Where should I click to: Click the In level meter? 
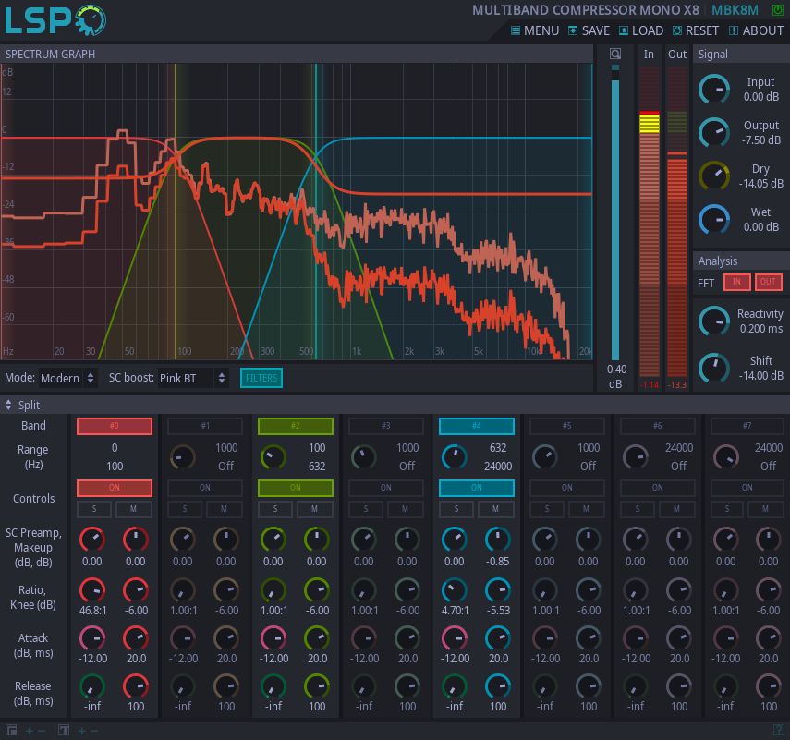[x=650, y=222]
